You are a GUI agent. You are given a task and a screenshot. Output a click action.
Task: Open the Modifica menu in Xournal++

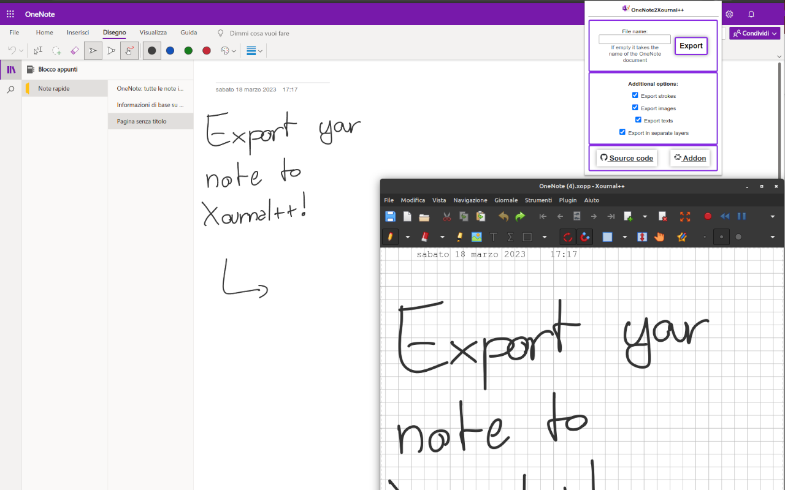click(x=413, y=200)
